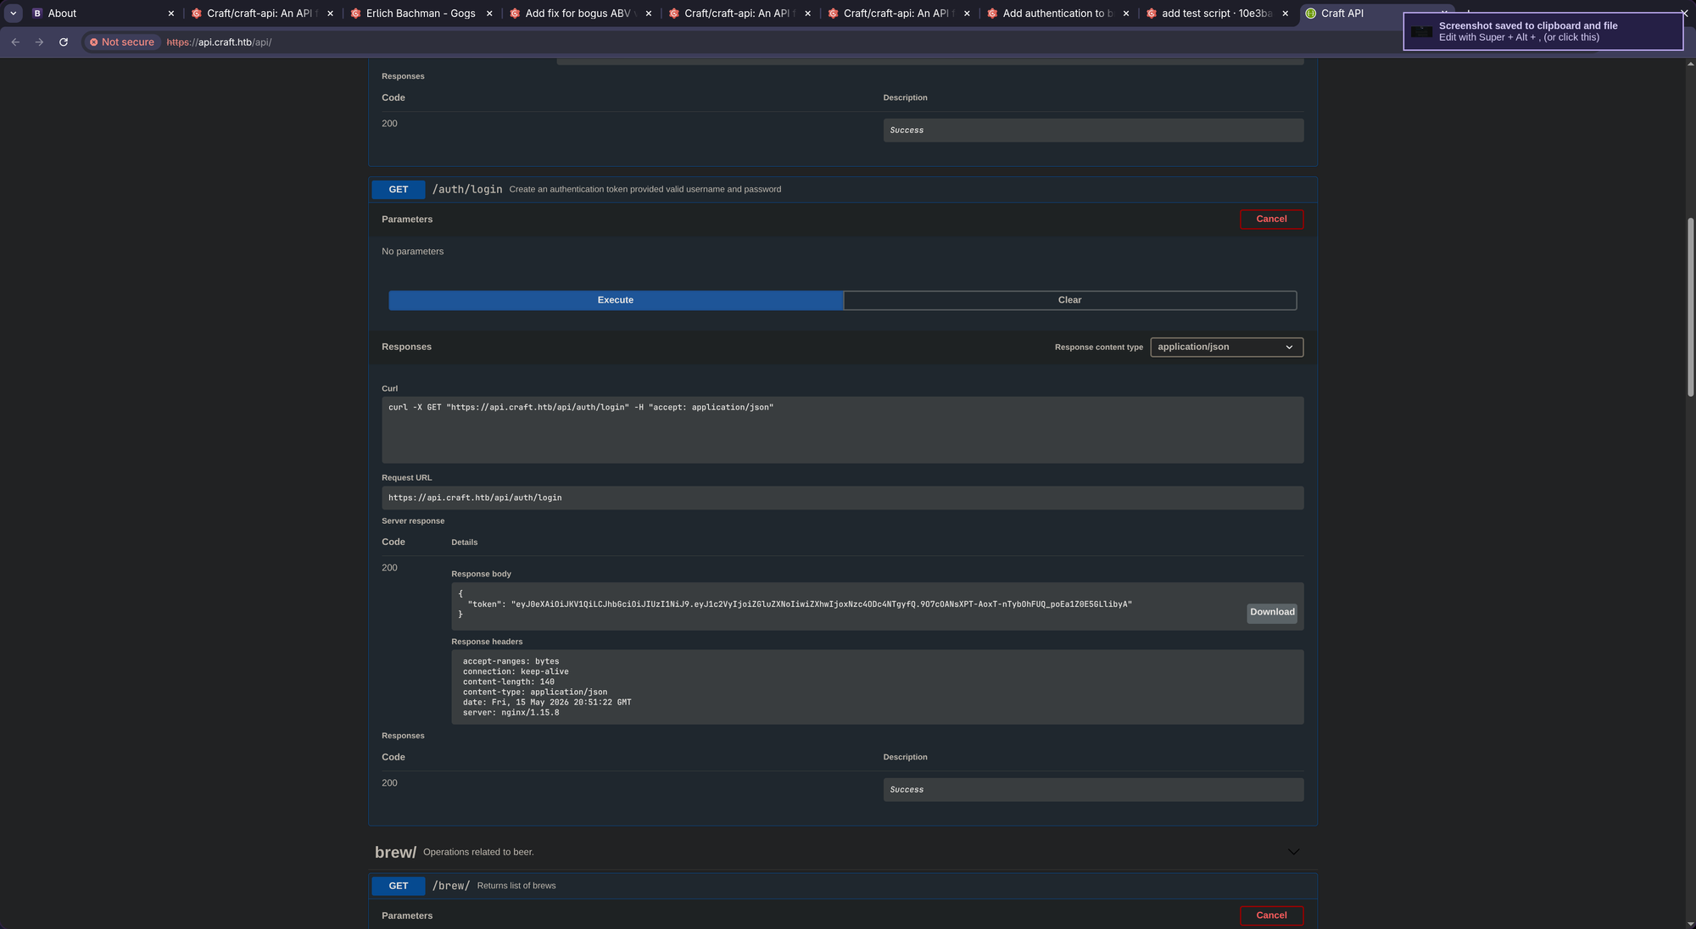Click the About tab favicon
1696x929 pixels.
[37, 14]
